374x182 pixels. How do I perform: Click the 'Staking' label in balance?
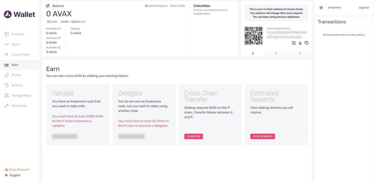pos(75,29)
